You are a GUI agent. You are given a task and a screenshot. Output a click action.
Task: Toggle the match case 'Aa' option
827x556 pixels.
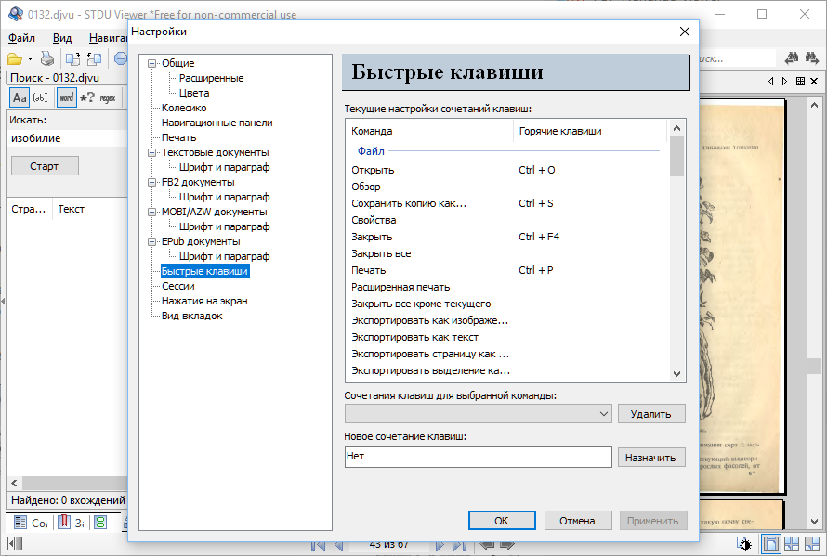click(x=19, y=97)
